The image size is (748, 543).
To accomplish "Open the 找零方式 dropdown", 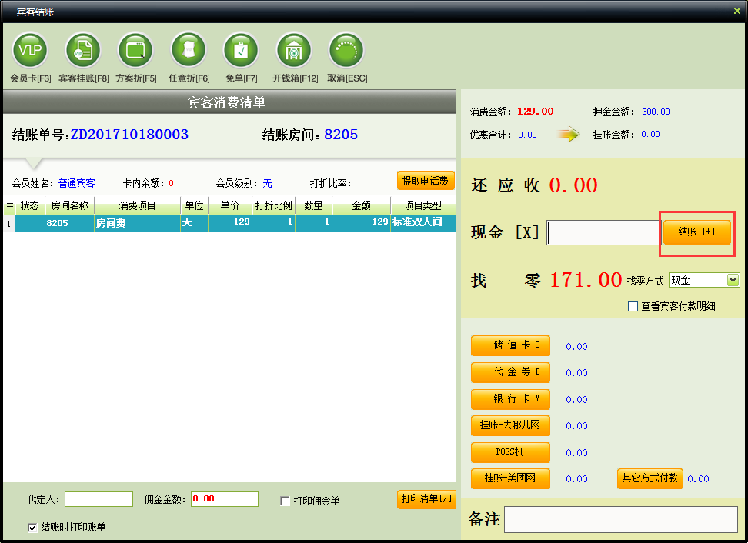I will click(733, 280).
